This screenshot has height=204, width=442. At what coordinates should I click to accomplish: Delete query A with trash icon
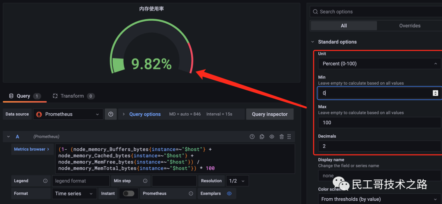(281, 137)
